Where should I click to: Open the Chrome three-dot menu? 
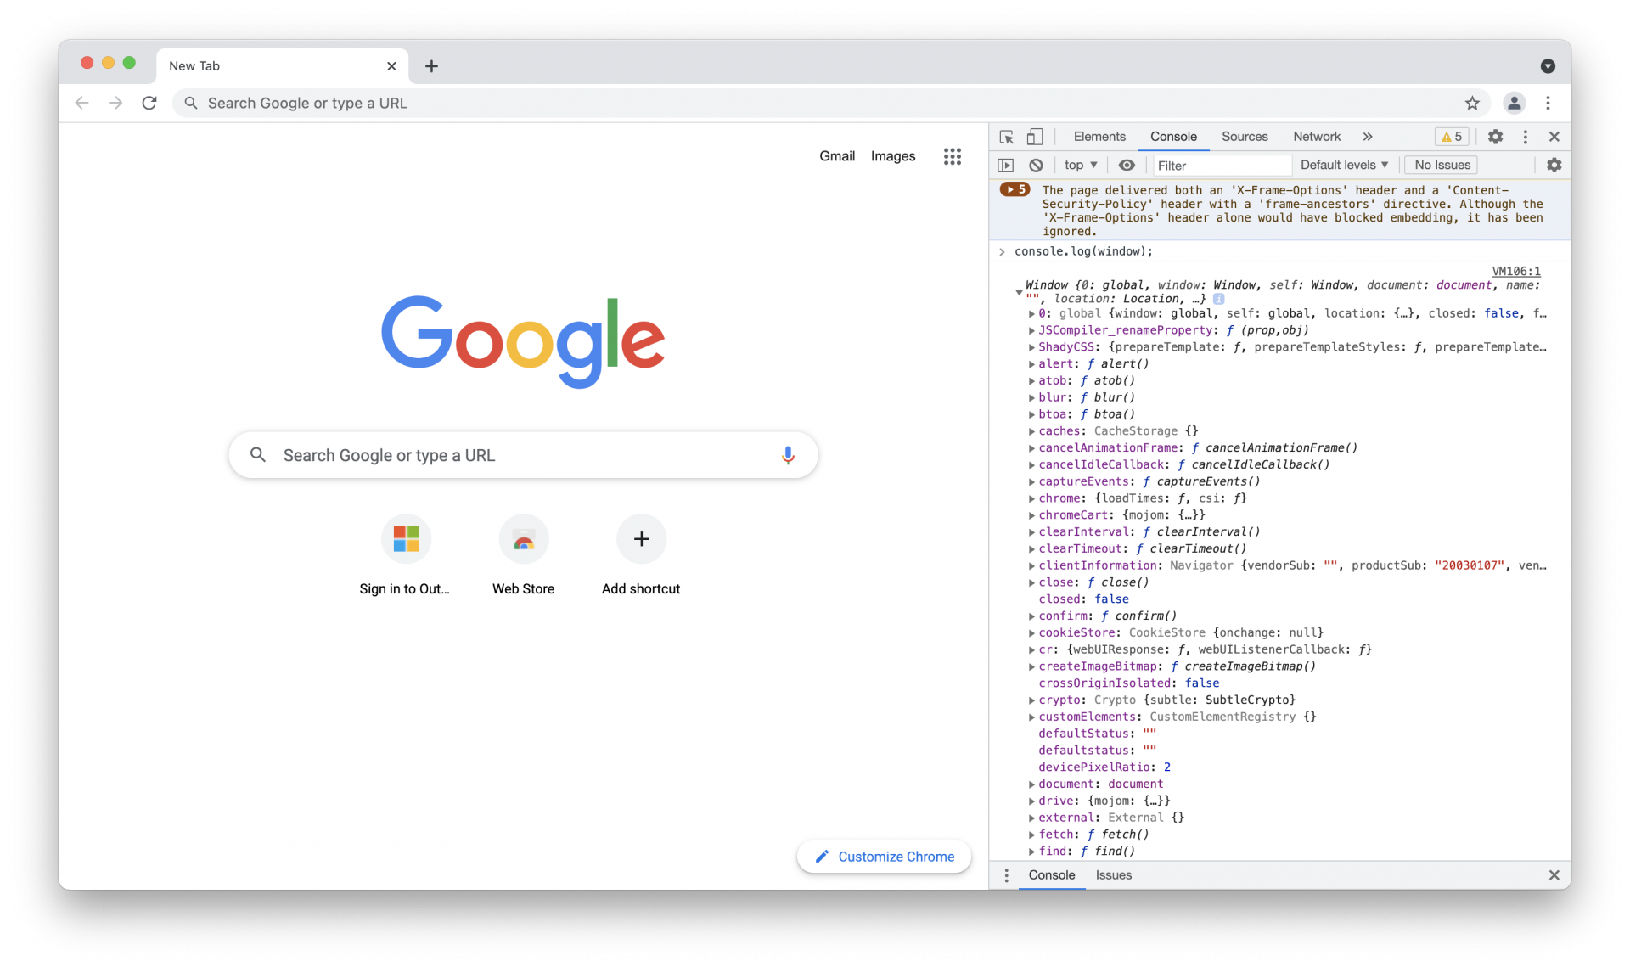[x=1548, y=103]
